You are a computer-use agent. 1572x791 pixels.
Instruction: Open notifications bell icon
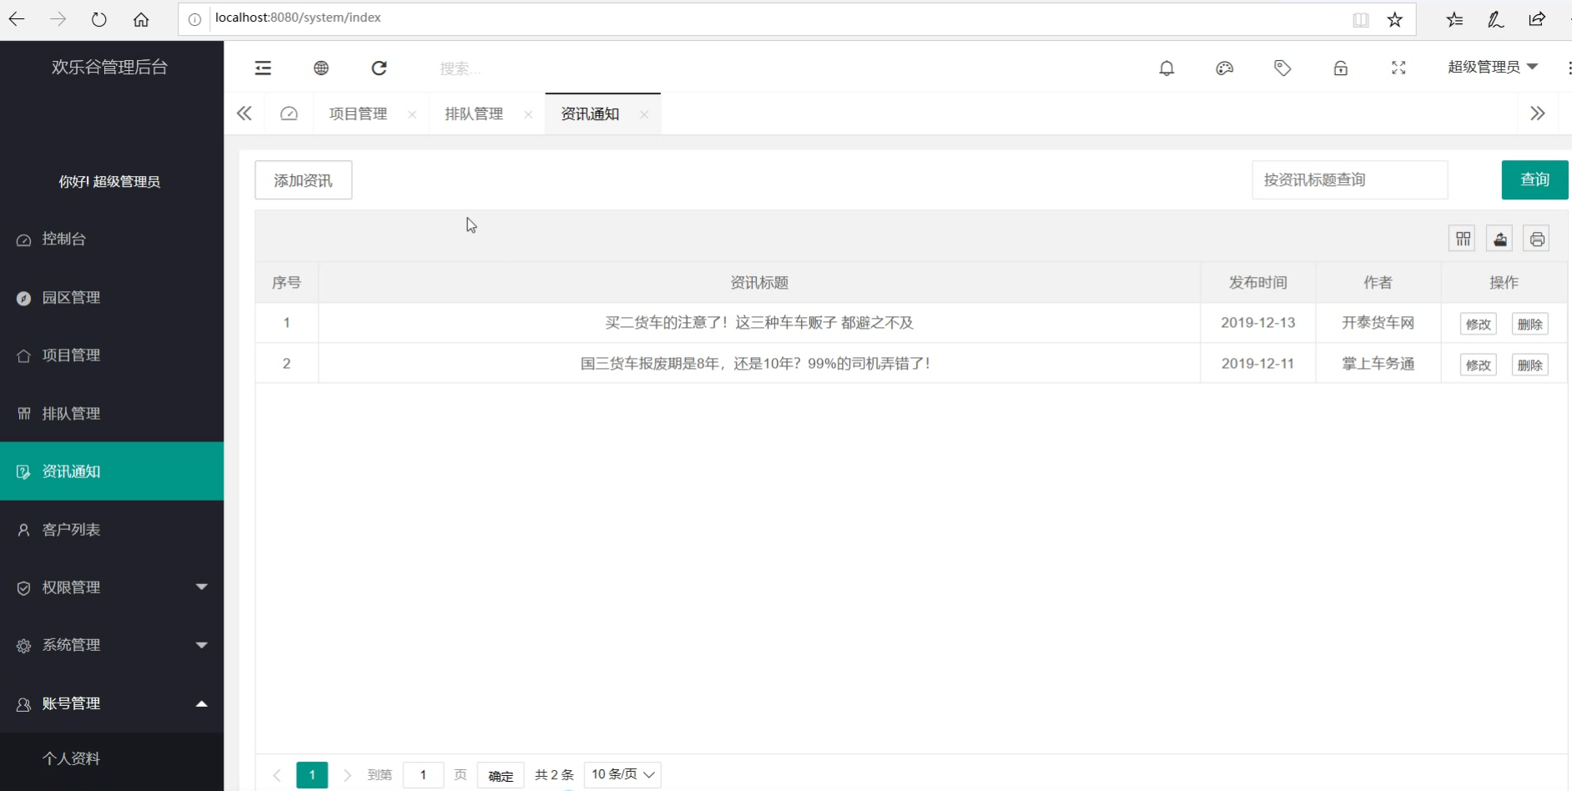(1166, 68)
